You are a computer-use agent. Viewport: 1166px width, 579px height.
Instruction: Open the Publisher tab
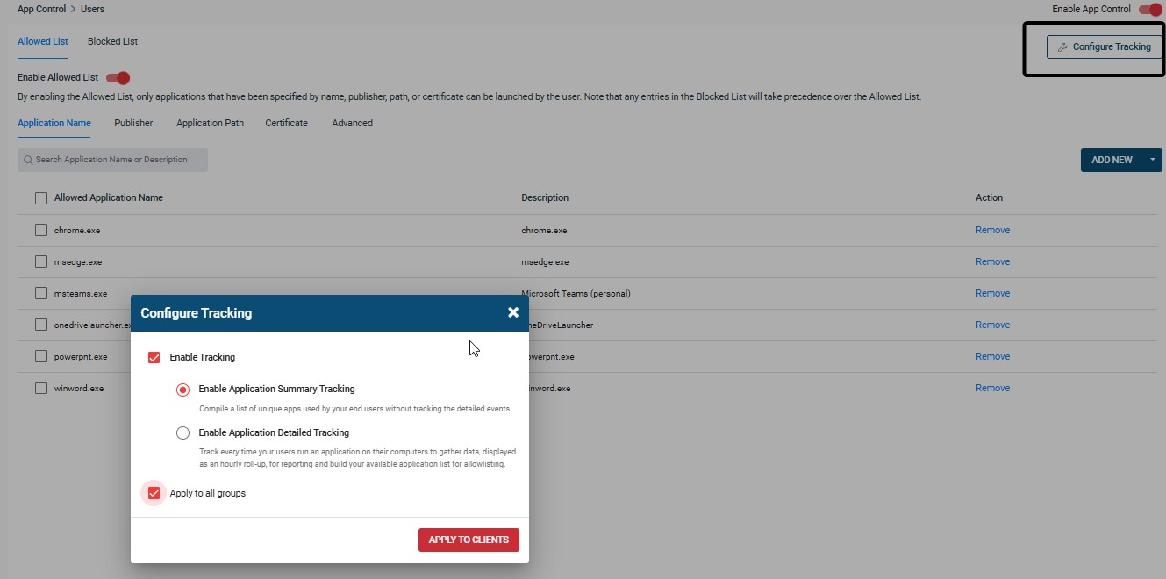[x=133, y=123]
